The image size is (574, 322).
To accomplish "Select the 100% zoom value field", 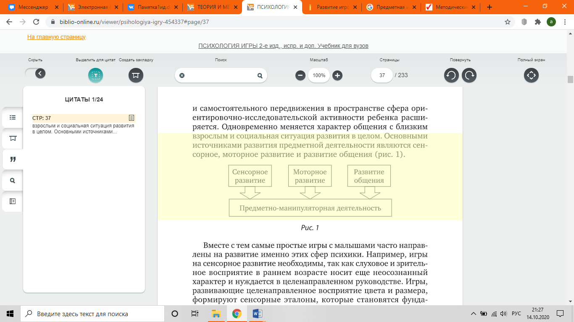I will point(319,75).
